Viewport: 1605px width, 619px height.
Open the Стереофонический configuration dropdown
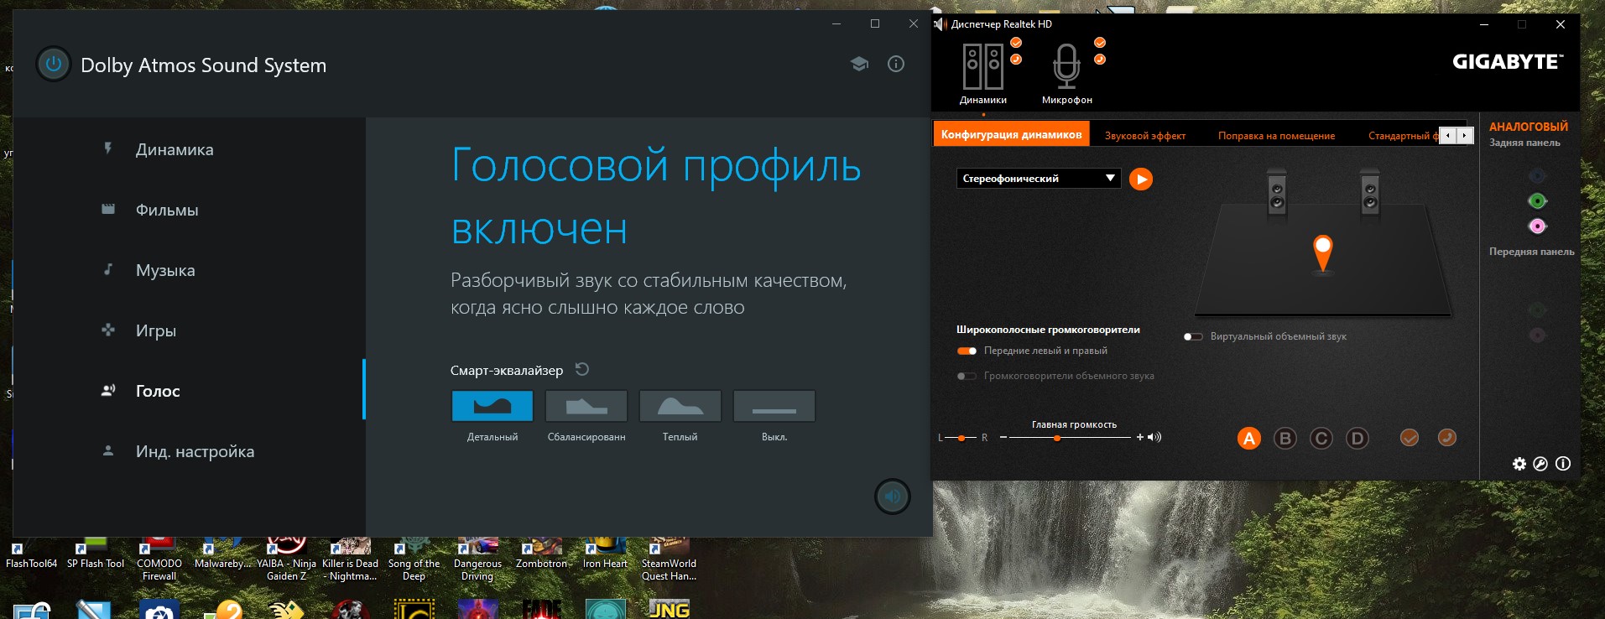(1039, 178)
